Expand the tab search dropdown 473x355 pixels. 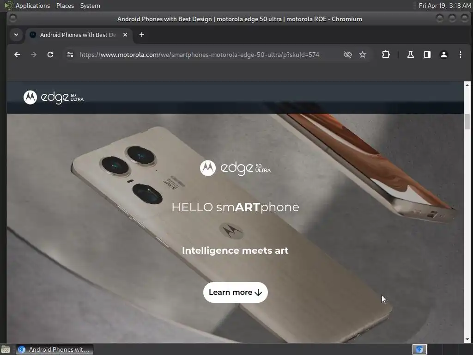(16, 35)
